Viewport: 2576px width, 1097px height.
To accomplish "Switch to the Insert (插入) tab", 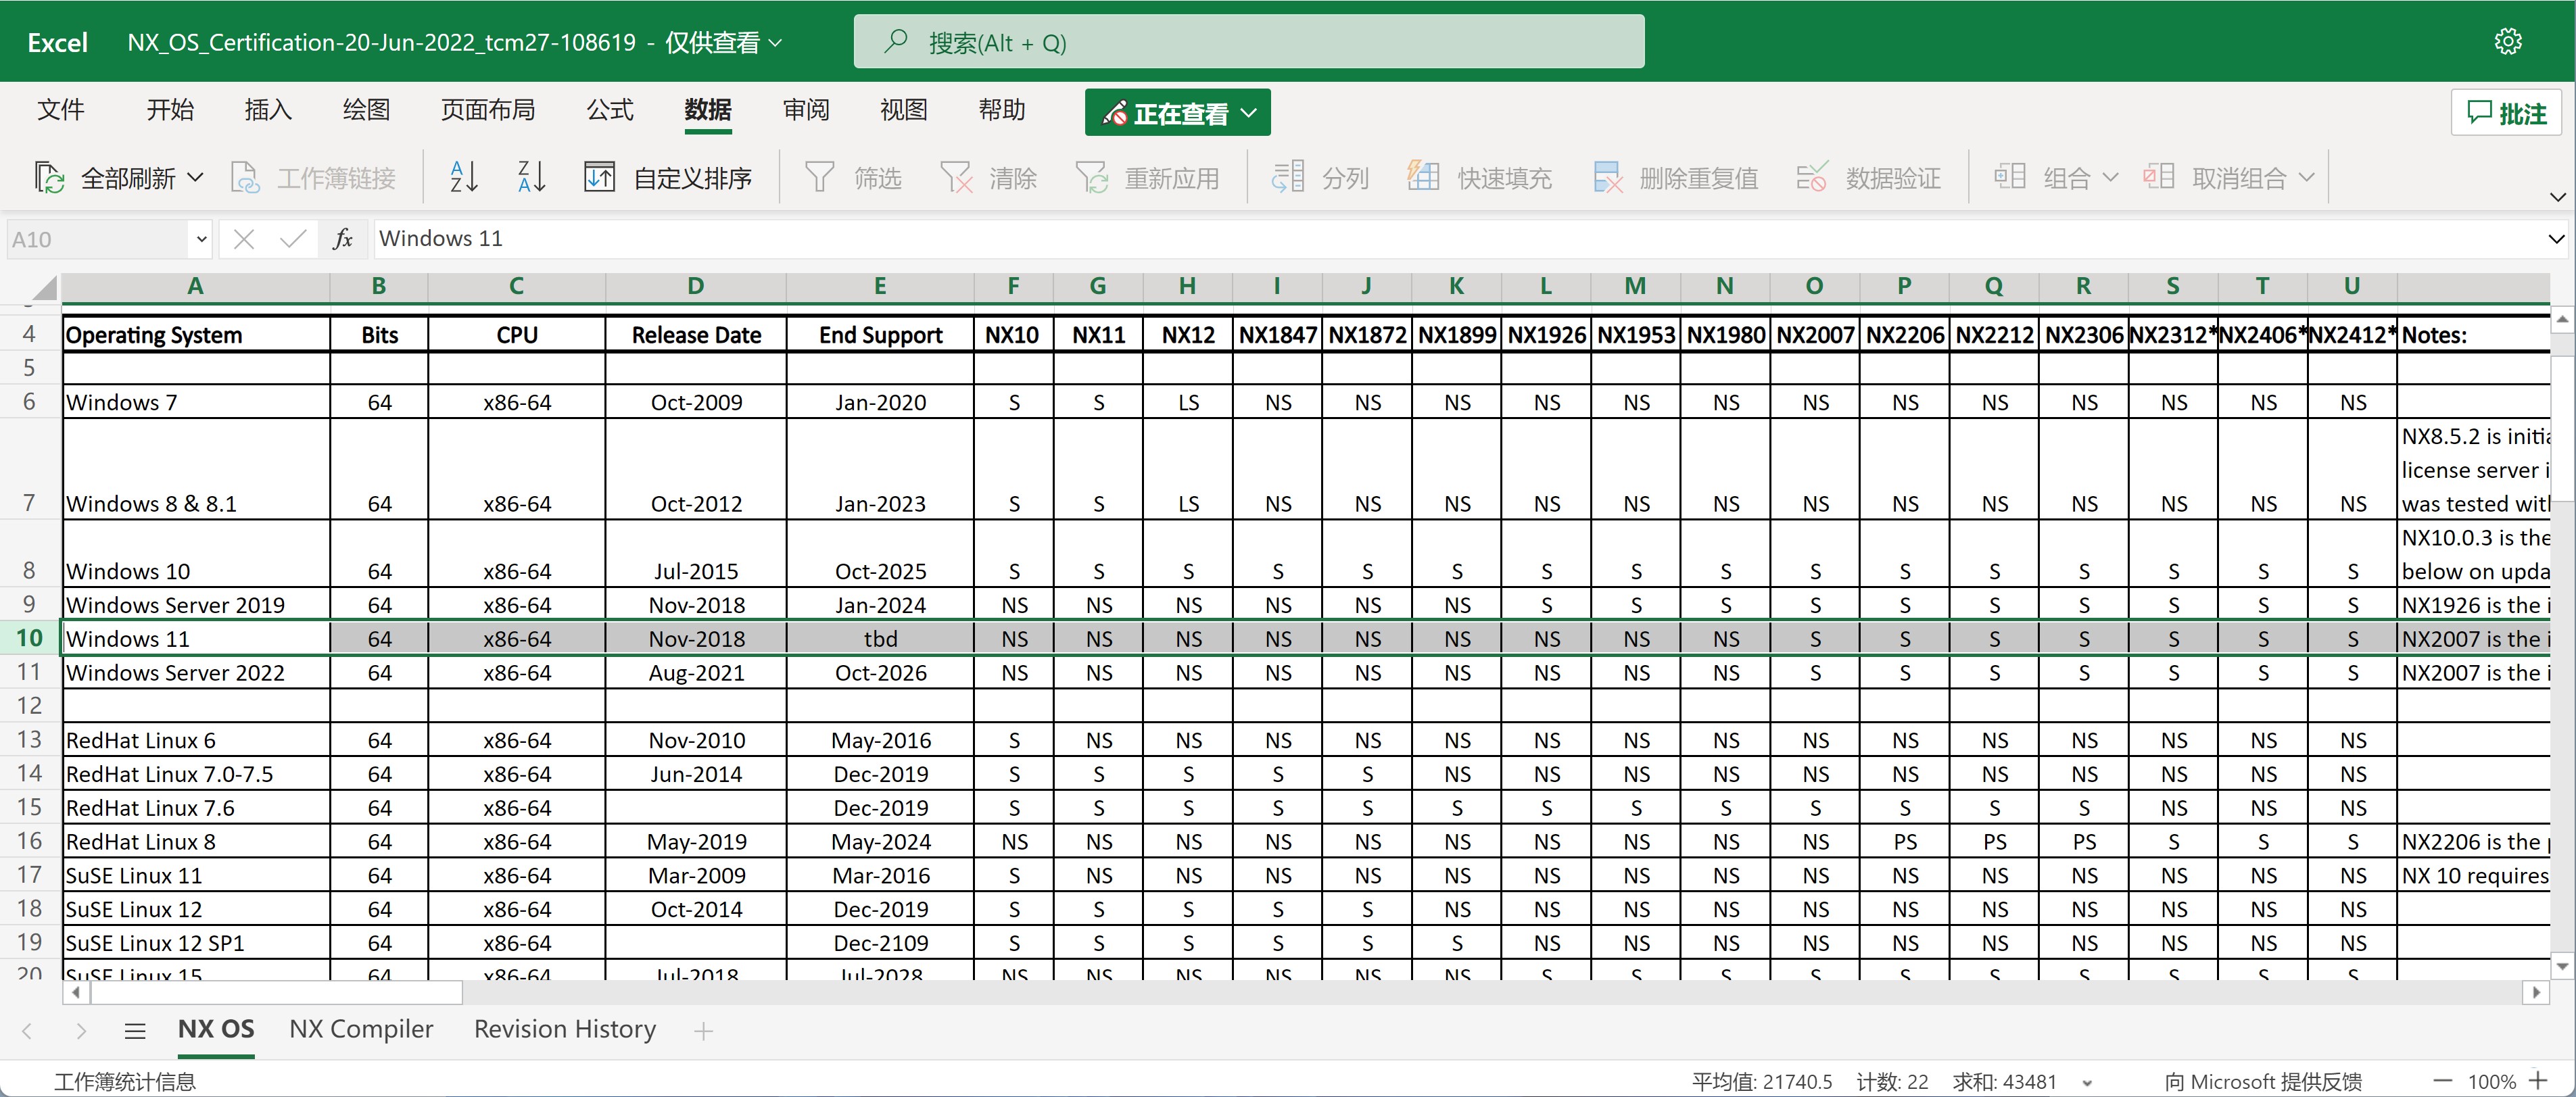I will pos(268,110).
